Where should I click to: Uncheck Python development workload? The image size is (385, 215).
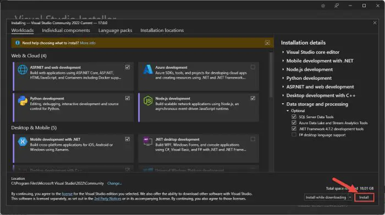click(128, 98)
